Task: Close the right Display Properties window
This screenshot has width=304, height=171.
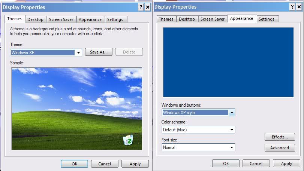Action: click(x=299, y=7)
